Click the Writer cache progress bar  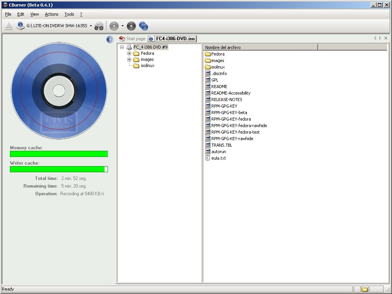pyautogui.click(x=59, y=169)
